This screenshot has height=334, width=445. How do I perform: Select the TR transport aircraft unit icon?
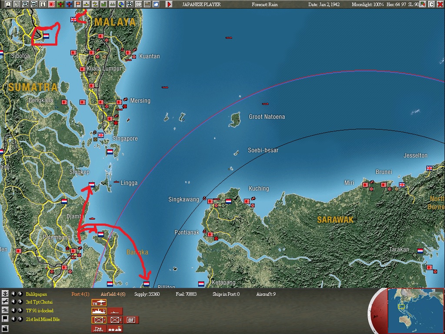[x=99, y=303]
